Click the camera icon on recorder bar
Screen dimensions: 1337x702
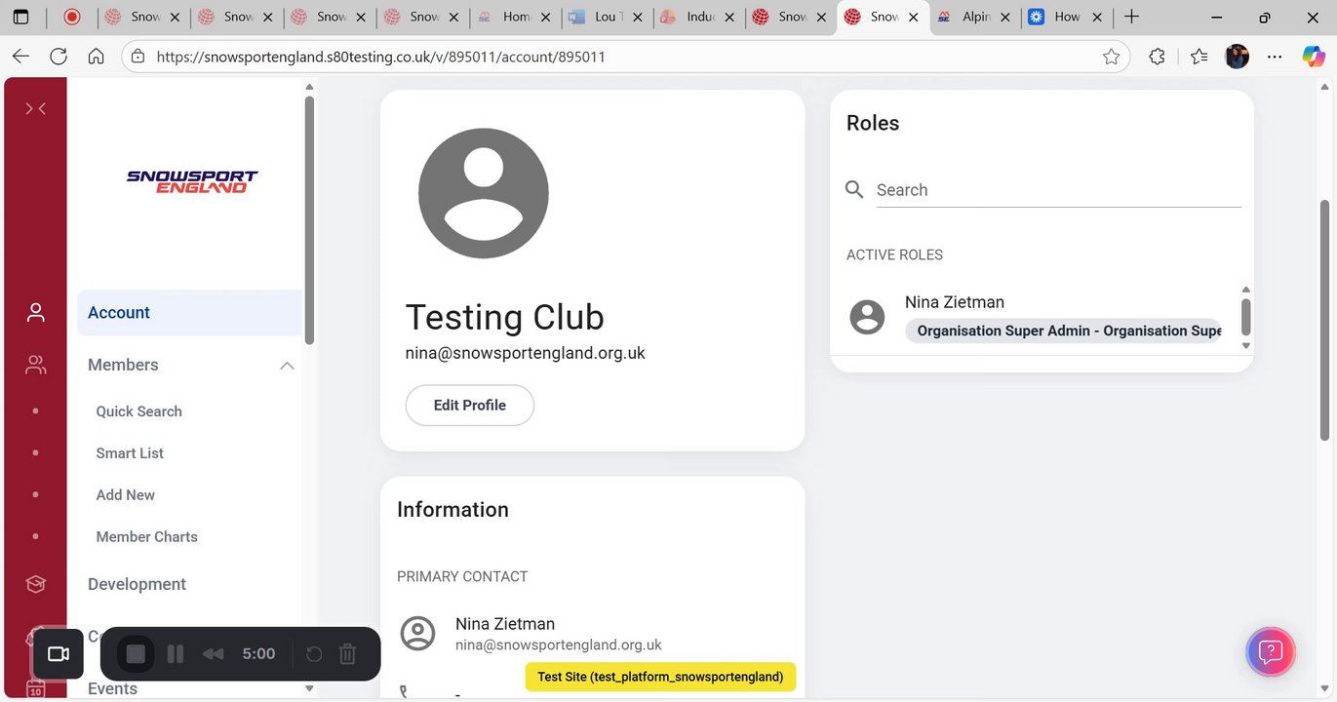coord(59,653)
